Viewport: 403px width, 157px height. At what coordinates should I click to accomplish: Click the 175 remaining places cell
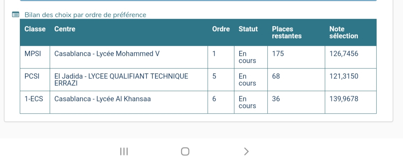(x=296, y=57)
